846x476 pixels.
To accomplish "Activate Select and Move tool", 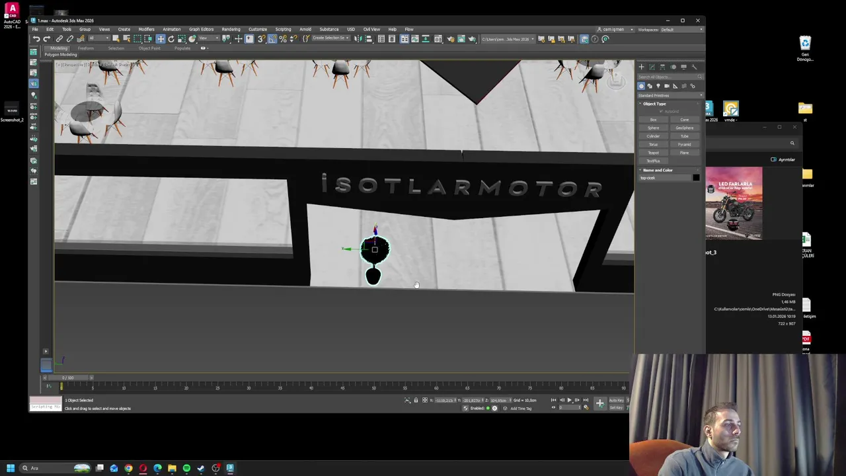I will coord(161,38).
